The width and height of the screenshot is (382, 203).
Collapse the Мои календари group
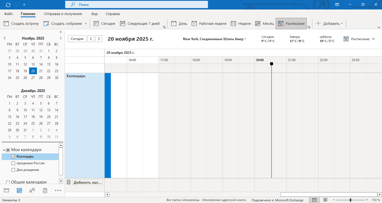tap(4, 150)
